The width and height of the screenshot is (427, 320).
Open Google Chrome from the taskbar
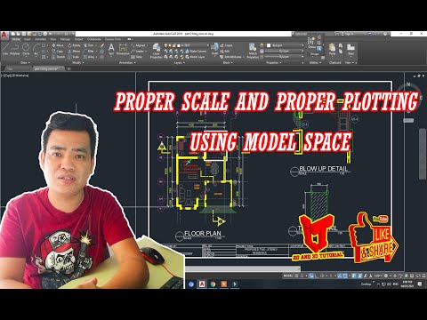point(213,284)
